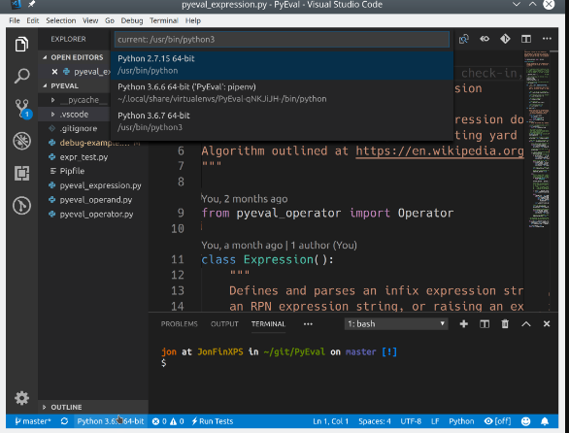Open .gitignore file
Viewport: 569px width, 433px height.
[79, 128]
